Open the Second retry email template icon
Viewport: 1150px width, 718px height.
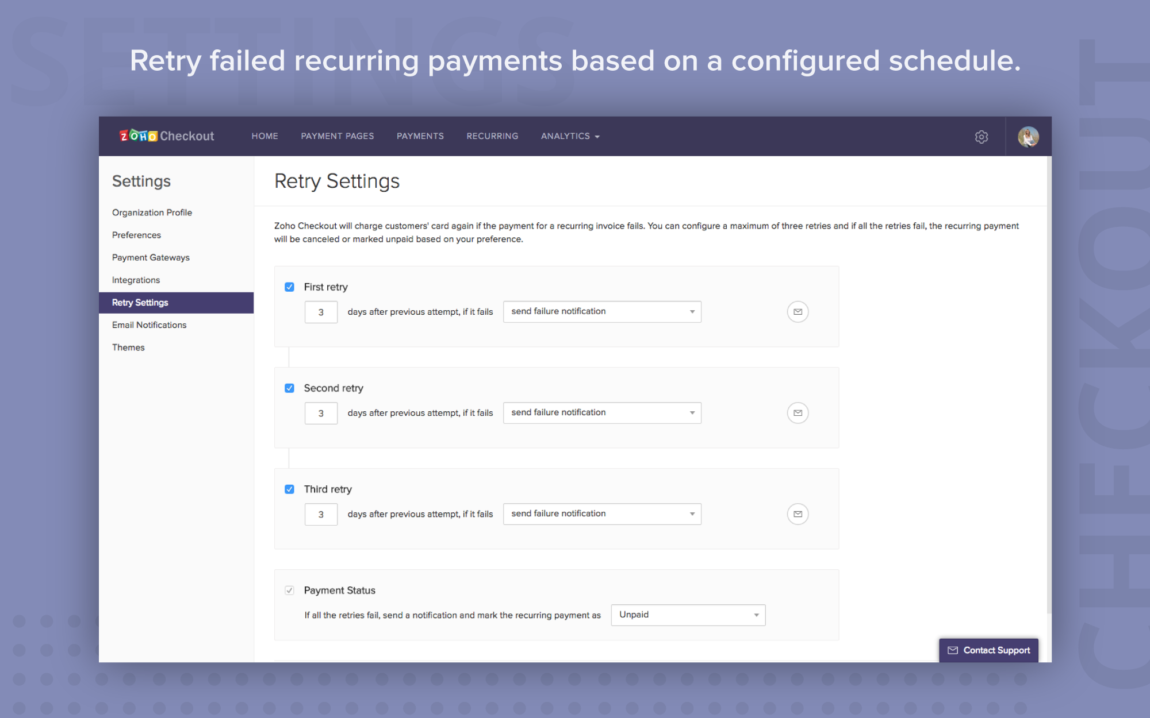798,413
